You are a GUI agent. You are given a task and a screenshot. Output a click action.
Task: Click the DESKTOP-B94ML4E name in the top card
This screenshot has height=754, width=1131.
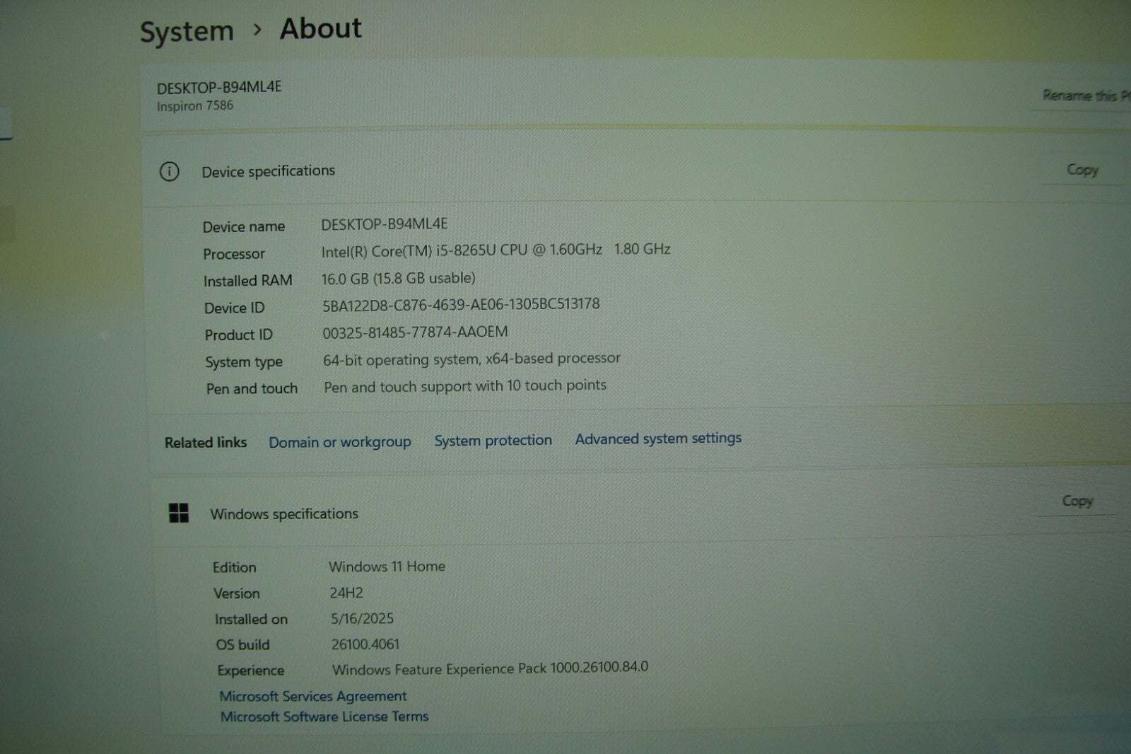[219, 88]
